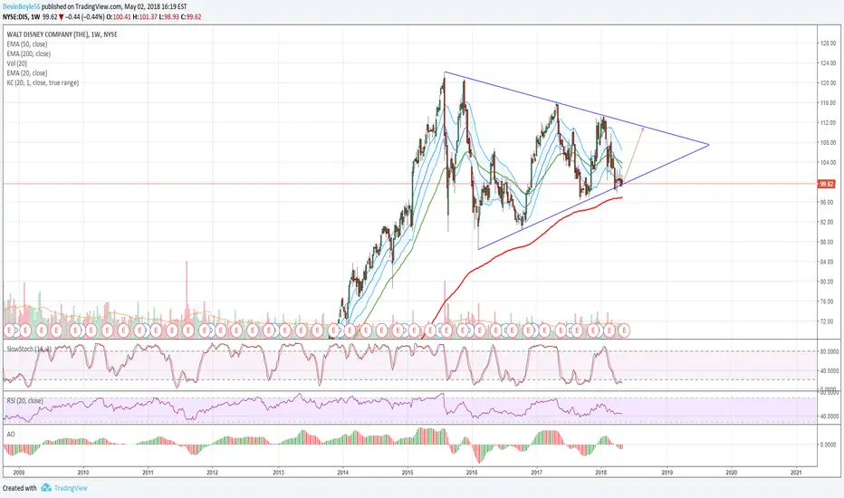Click the TradingView text beside the logo
This screenshot has height=498, width=844.
pos(71,488)
